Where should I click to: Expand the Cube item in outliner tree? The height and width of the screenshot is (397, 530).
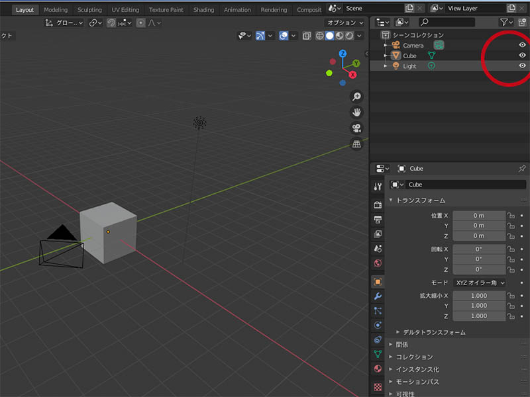pyautogui.click(x=386, y=56)
